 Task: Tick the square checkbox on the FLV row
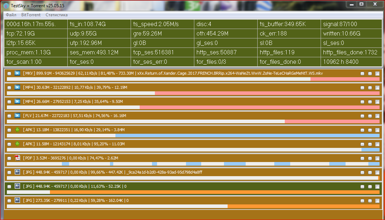click(x=377, y=116)
